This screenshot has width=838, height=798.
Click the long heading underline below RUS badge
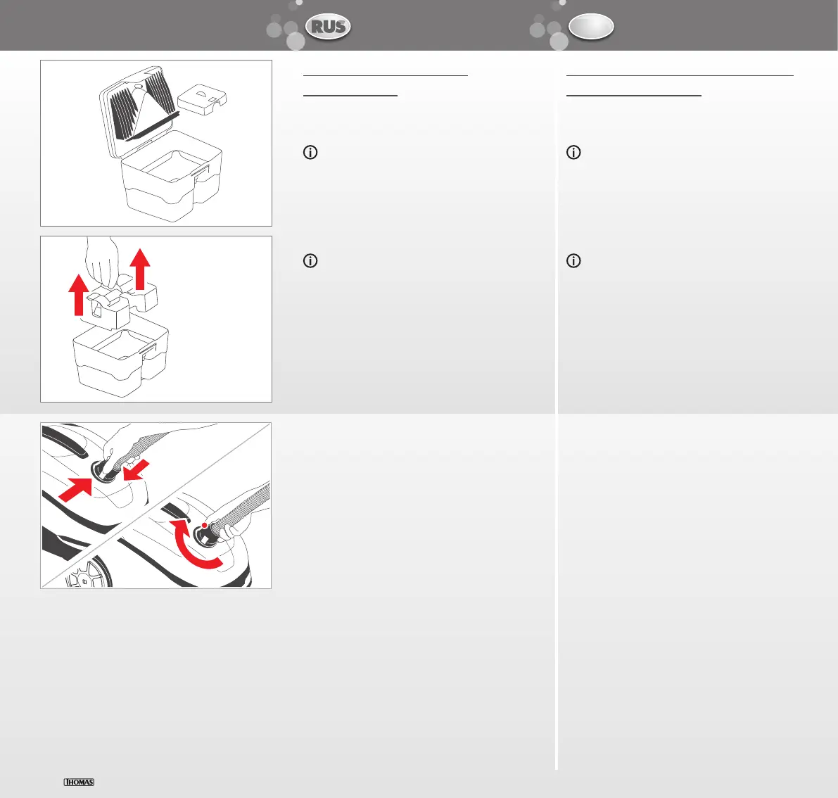386,75
